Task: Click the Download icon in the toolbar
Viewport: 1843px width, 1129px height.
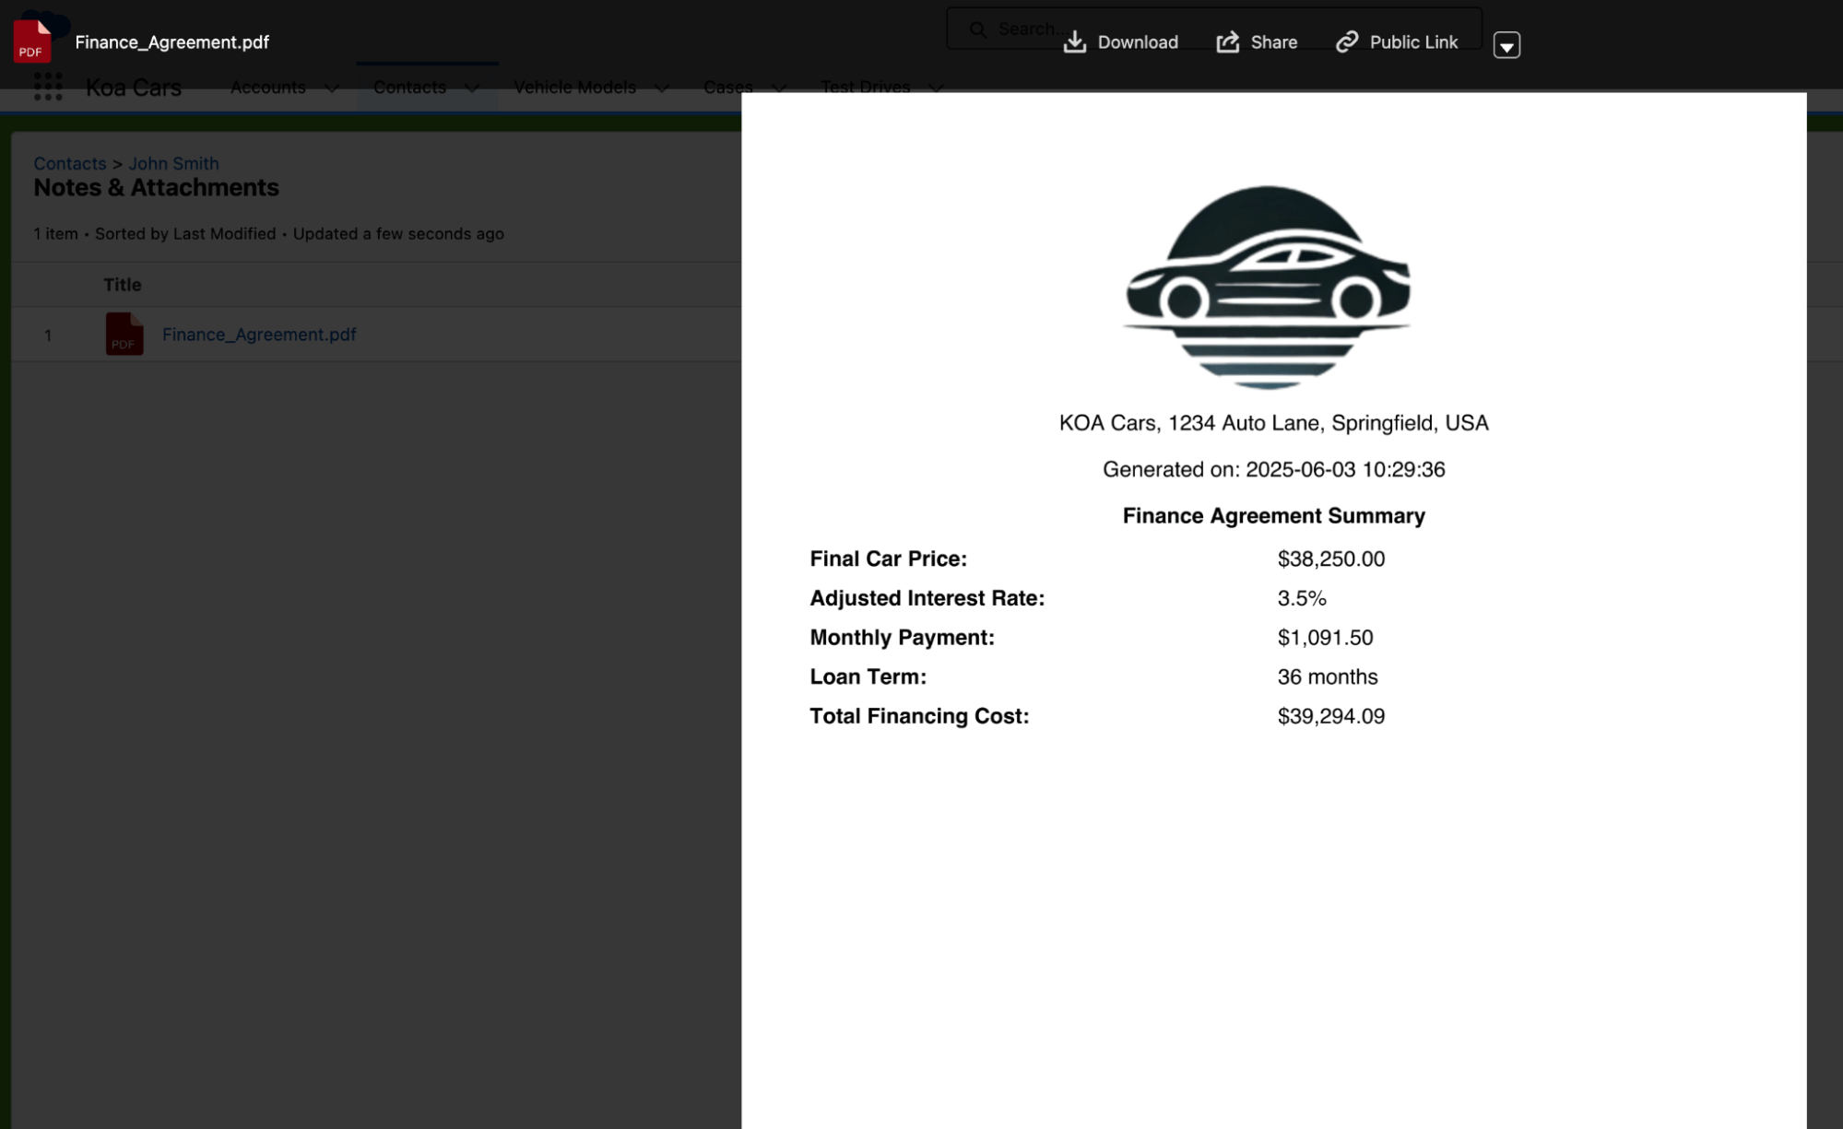Action: (x=1073, y=41)
